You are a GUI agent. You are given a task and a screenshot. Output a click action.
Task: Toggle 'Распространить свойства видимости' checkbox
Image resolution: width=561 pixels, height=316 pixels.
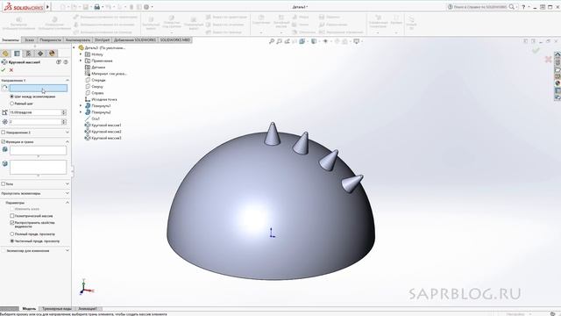[x=11, y=223]
